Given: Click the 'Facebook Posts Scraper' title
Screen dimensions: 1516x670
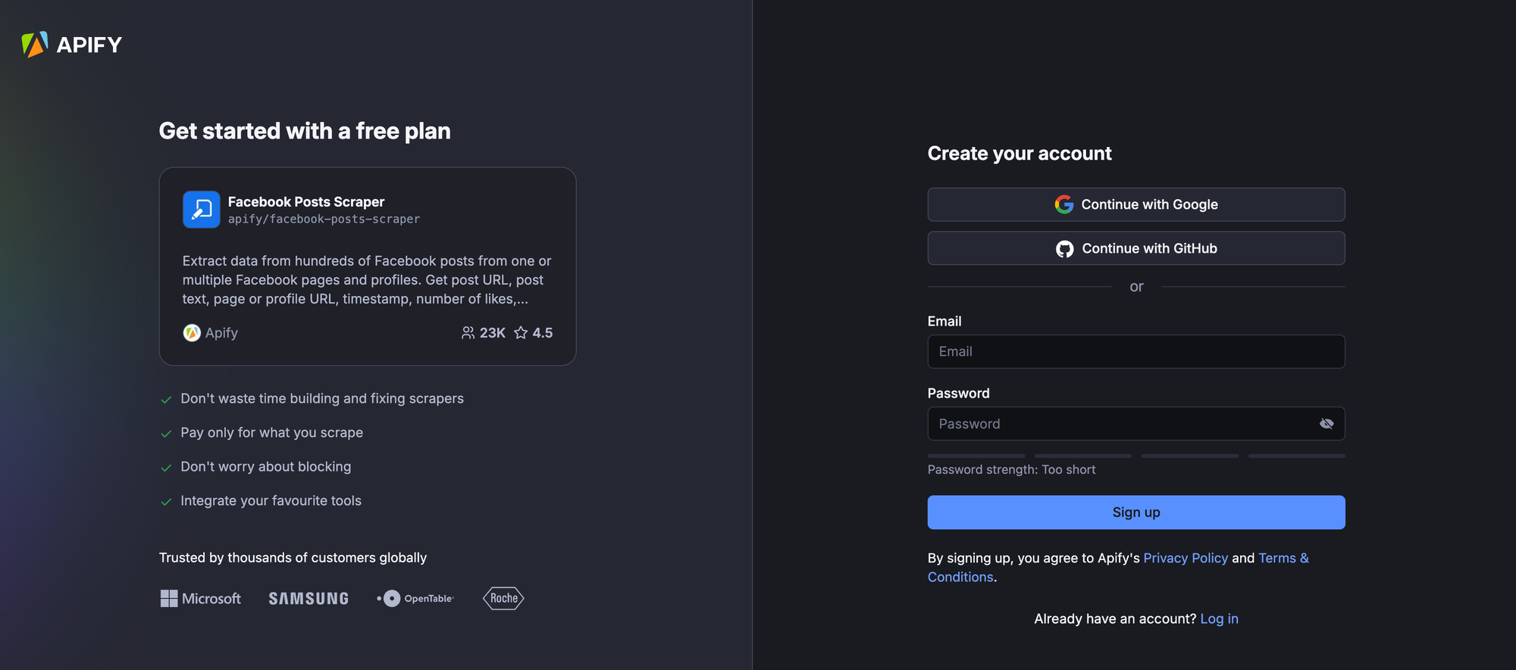Looking at the screenshot, I should 306,202.
